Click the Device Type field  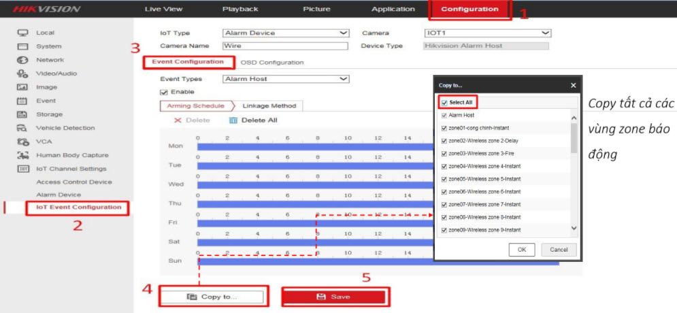point(486,46)
